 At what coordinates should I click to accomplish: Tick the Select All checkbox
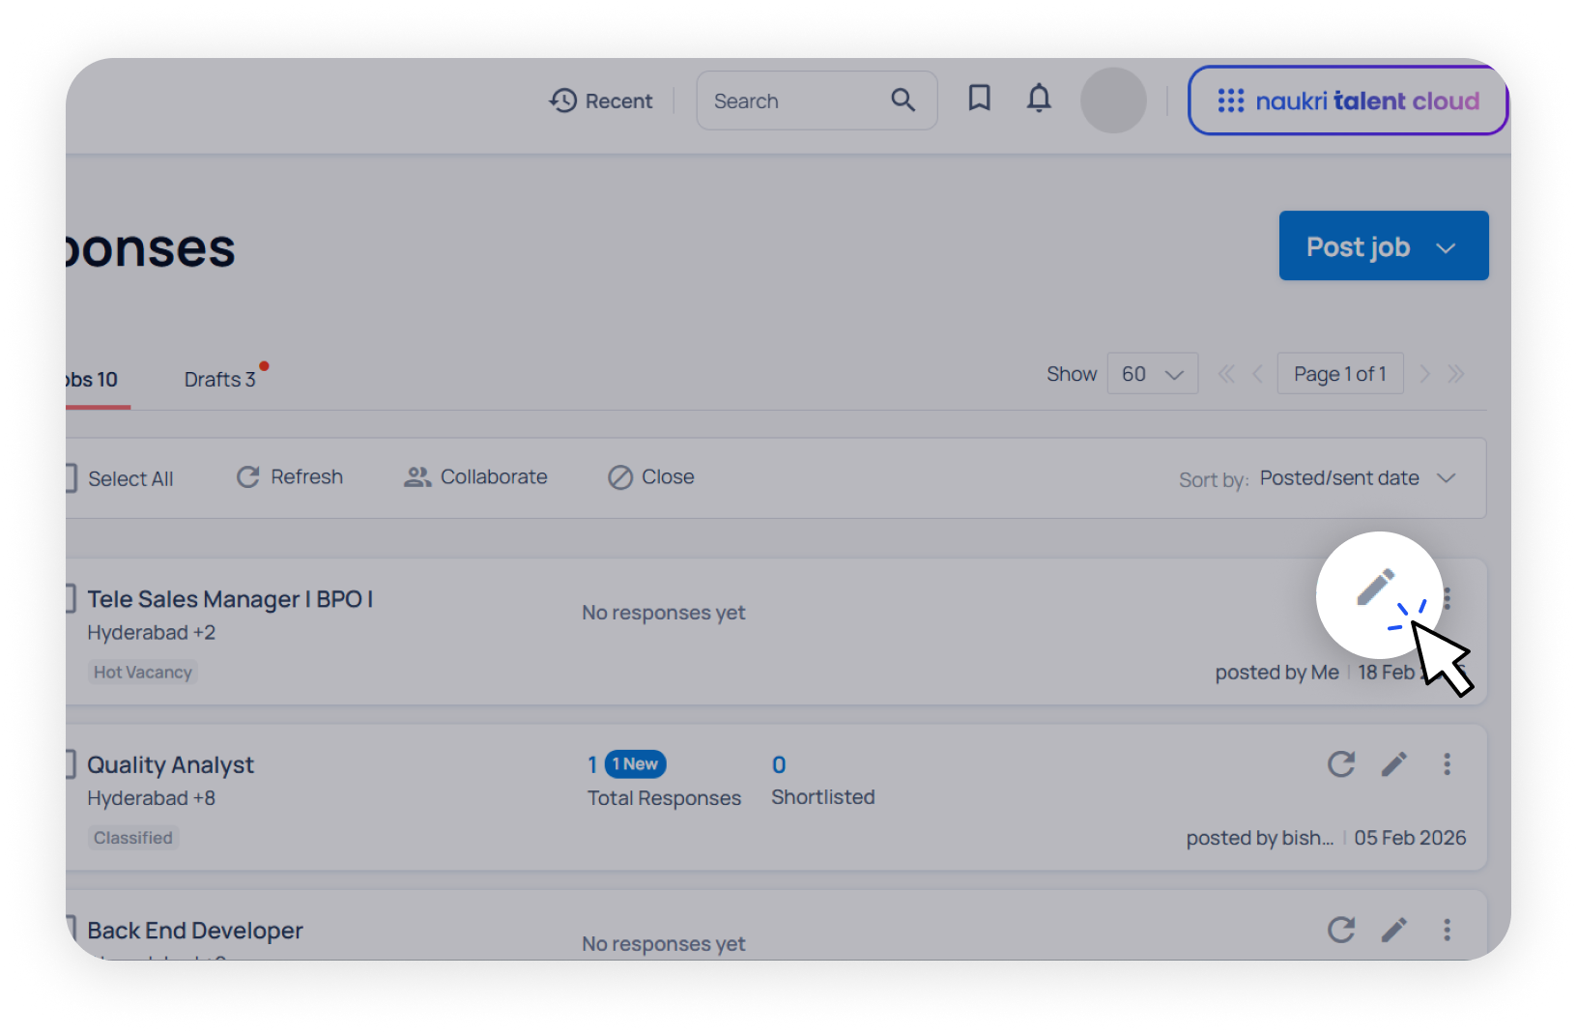[x=71, y=478]
